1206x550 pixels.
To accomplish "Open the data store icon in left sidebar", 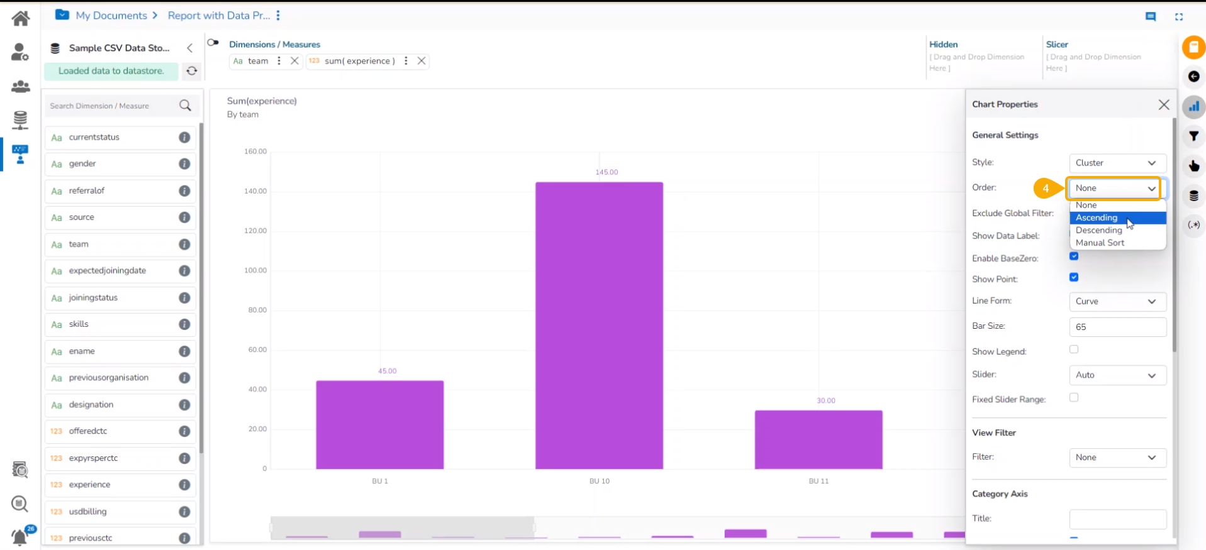I will [20, 119].
